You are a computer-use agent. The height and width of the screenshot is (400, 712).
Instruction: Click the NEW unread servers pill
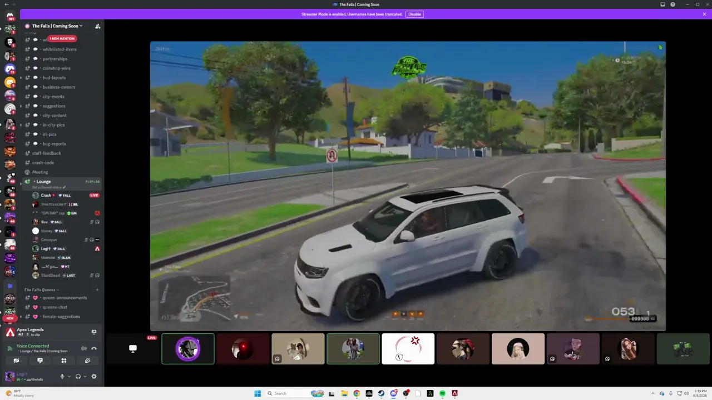(x=9, y=319)
